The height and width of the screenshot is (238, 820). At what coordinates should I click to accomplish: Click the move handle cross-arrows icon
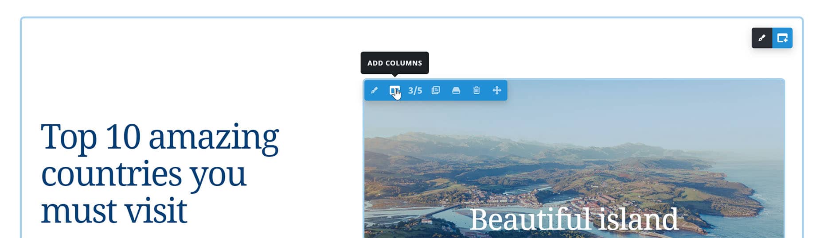tap(497, 90)
